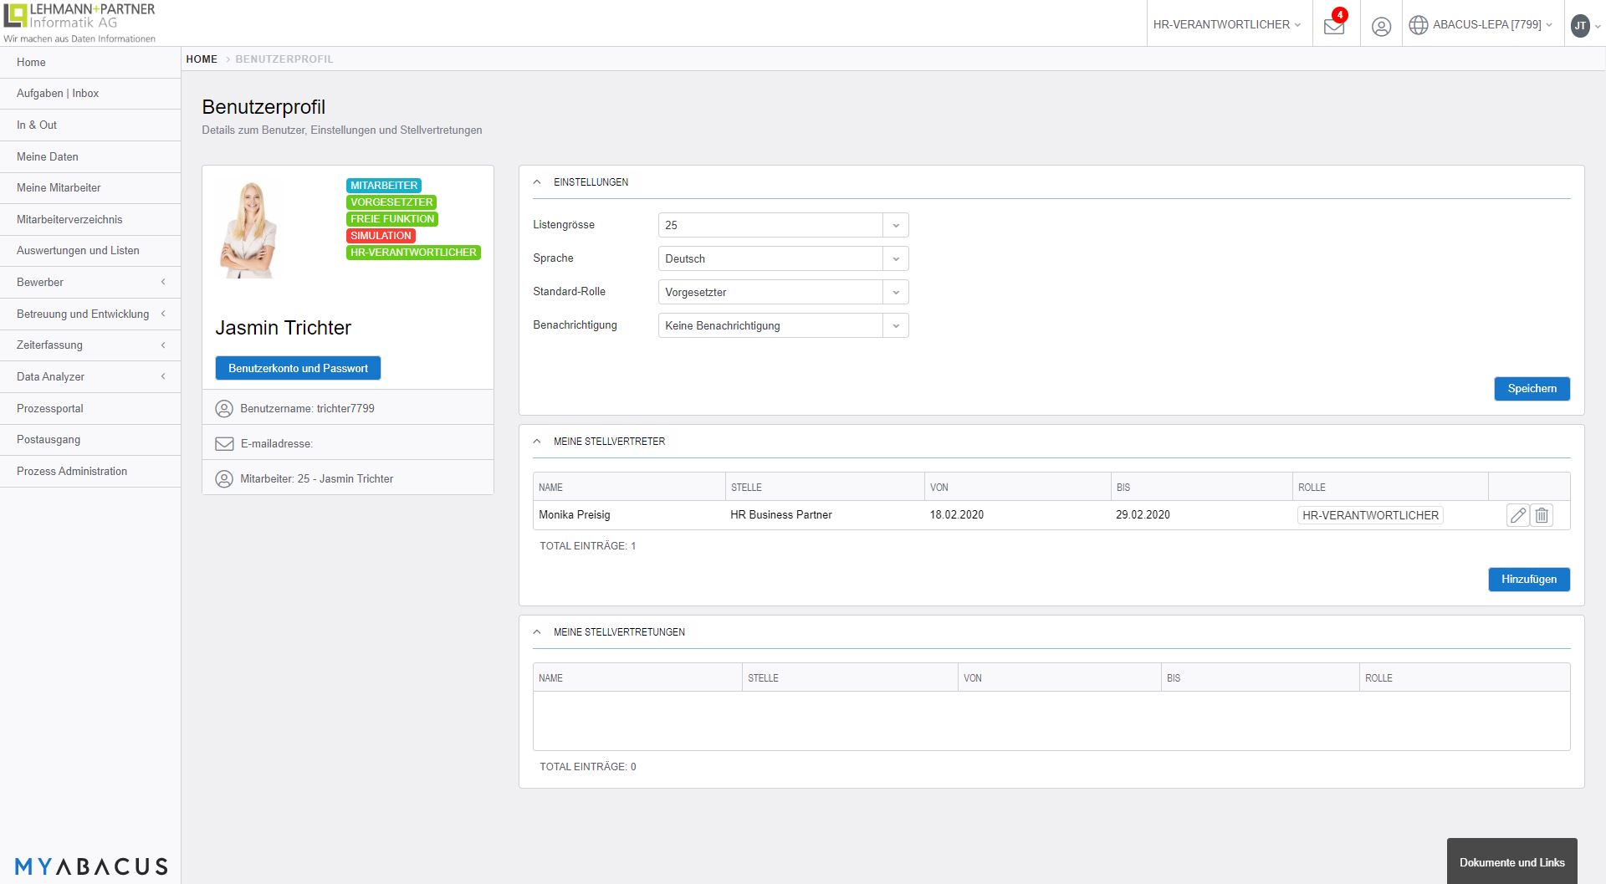This screenshot has width=1606, height=884.
Task: Open the Dokumente und Links panel
Action: click(1511, 862)
